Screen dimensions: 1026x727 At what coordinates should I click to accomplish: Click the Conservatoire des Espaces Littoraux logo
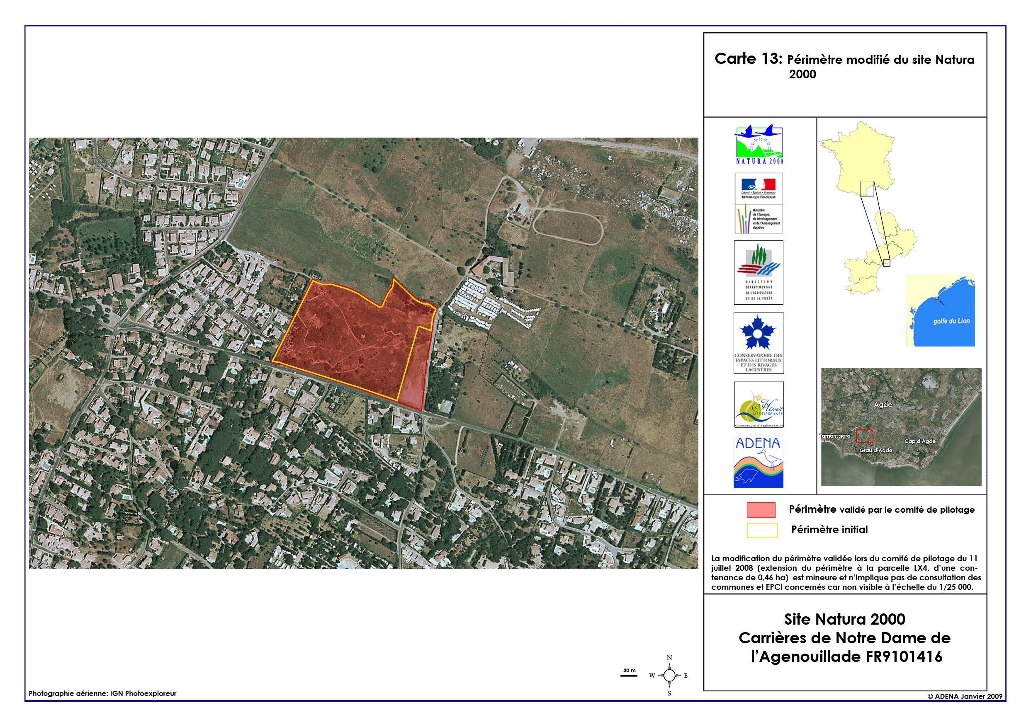coord(759,343)
